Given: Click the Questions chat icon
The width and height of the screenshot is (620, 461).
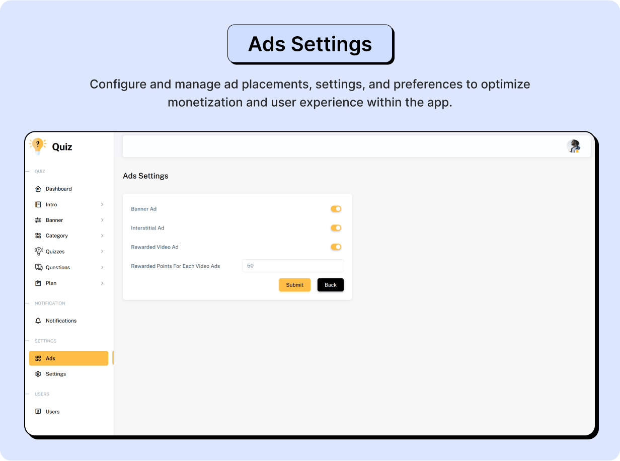Looking at the screenshot, I should pos(39,267).
